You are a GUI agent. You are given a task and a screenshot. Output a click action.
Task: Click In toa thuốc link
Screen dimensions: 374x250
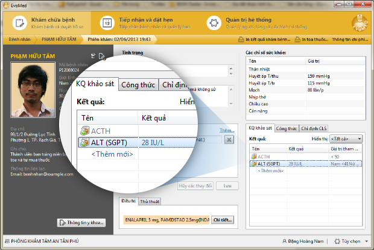[x=315, y=40]
